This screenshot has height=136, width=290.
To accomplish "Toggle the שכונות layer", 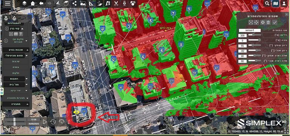I will [16, 62].
